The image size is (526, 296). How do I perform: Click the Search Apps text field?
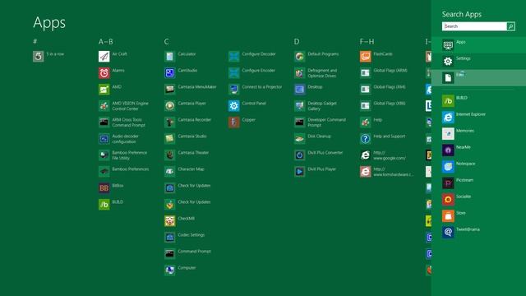tap(474, 26)
